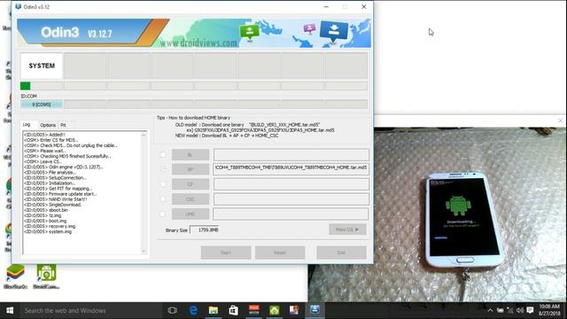567x319 pixels.
Task: Click the Reset button in Odin
Action: (280, 253)
